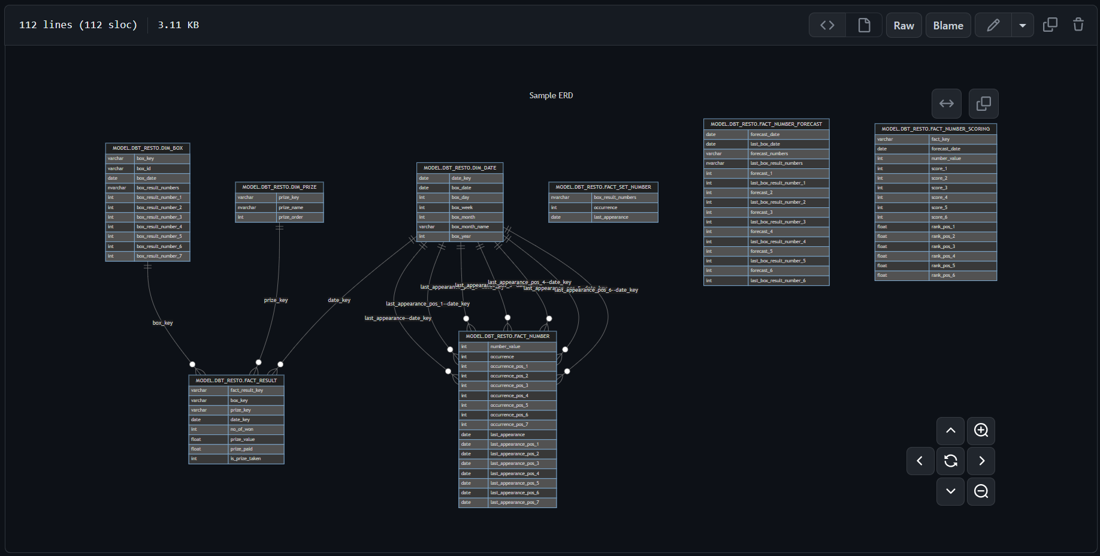Pan the diagram up
The image size is (1100, 556).
click(x=951, y=431)
